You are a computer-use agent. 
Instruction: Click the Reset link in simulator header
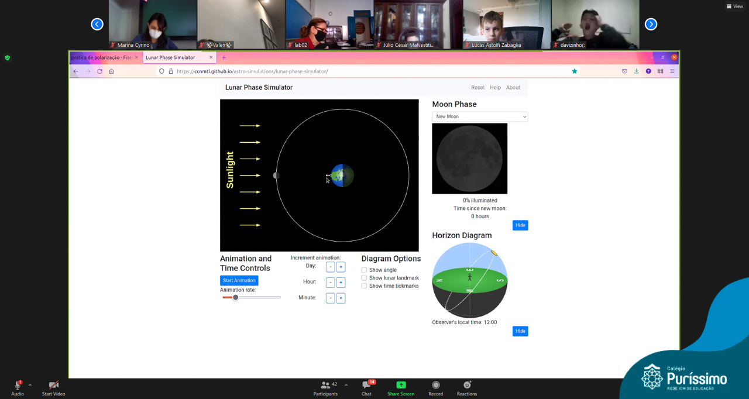click(x=477, y=88)
